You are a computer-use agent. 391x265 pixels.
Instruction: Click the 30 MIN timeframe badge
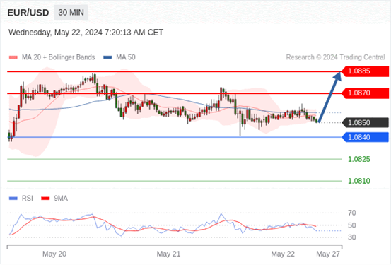pyautogui.click(x=71, y=13)
